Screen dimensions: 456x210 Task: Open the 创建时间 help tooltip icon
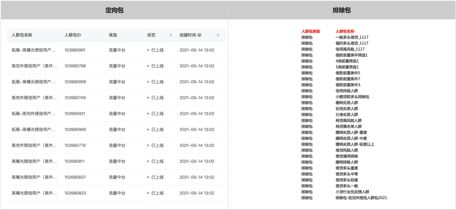199,35
